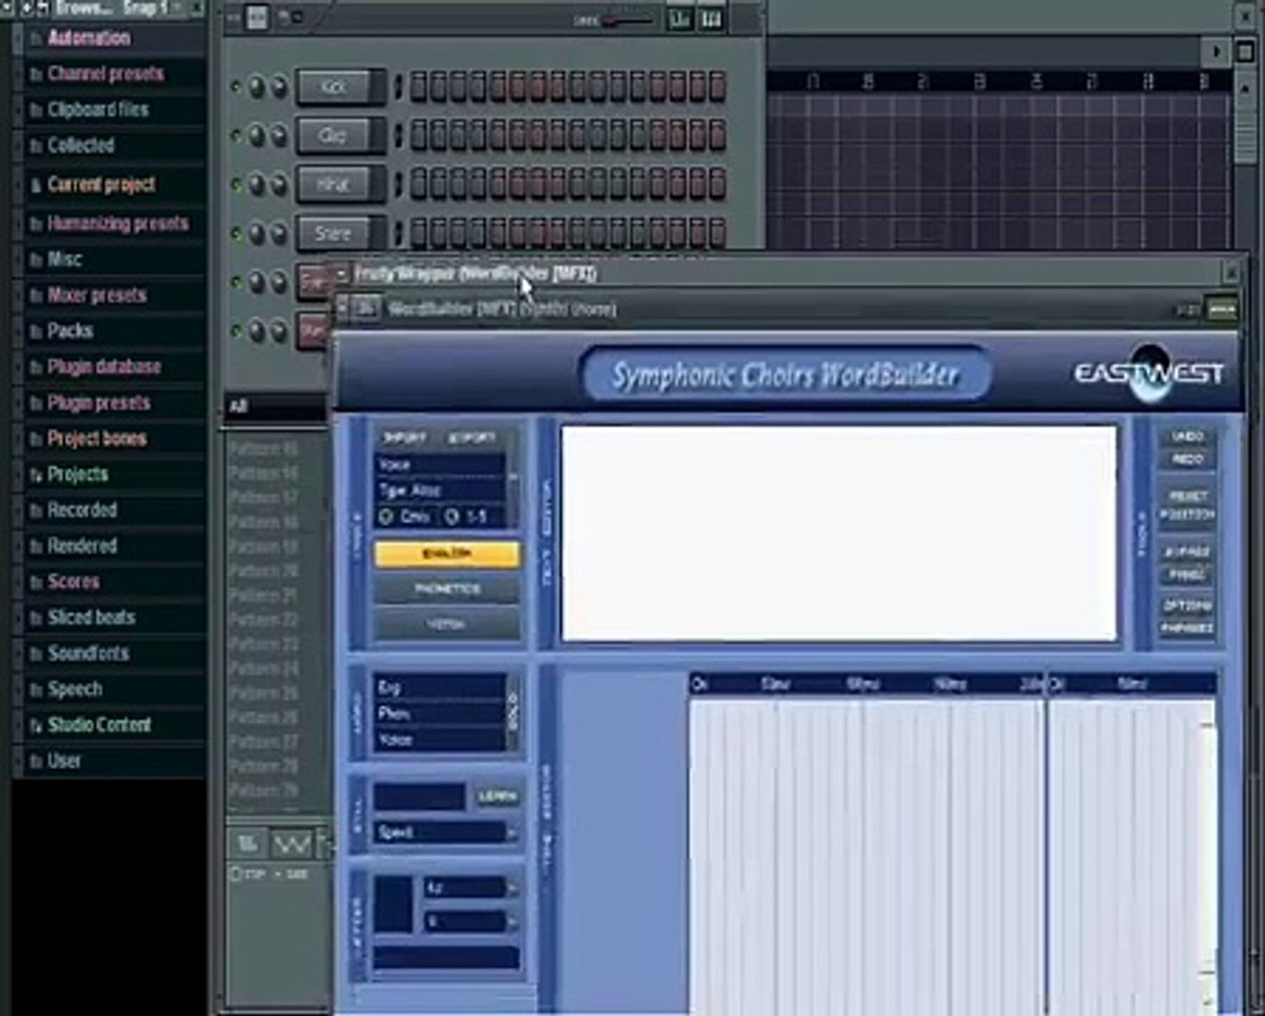Expand the Automation folder in browser

coord(88,39)
